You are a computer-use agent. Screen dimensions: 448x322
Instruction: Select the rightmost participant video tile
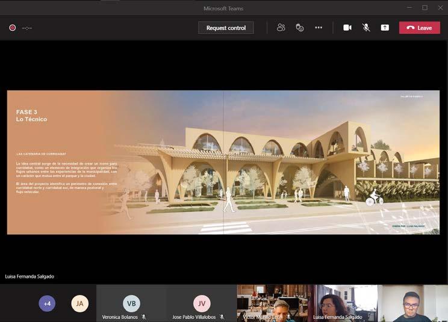pos(412,303)
